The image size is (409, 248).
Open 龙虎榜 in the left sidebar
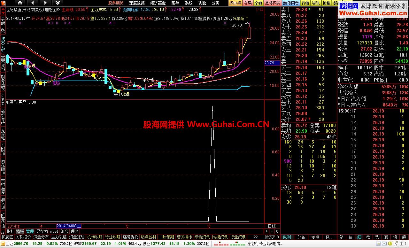coord(3,135)
